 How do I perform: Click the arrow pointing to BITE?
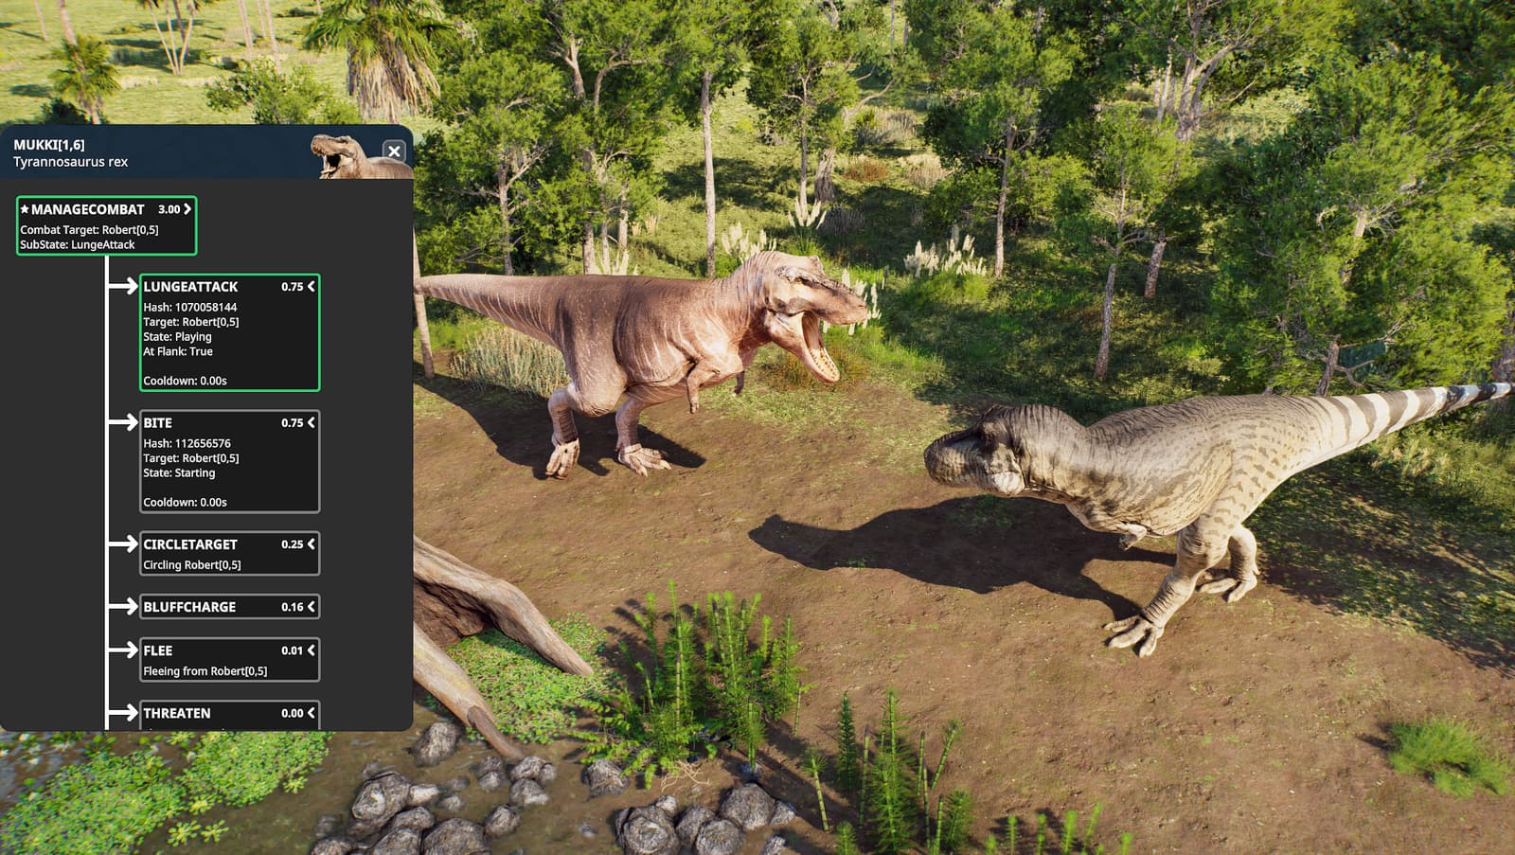(124, 422)
